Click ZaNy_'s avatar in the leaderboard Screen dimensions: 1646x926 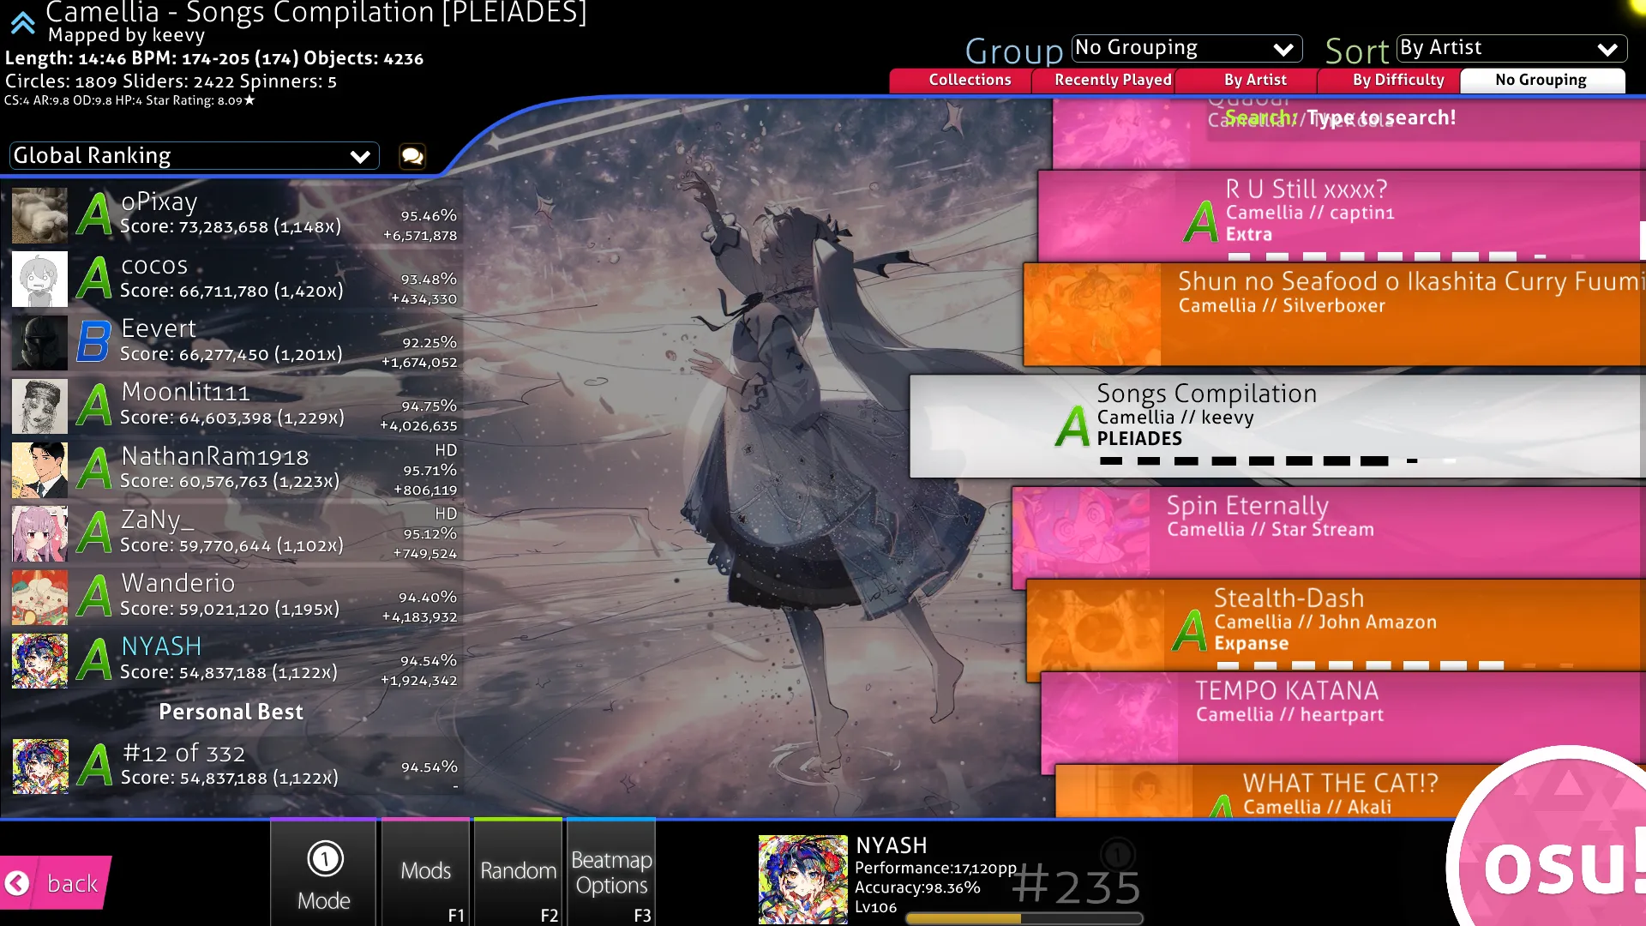(39, 533)
